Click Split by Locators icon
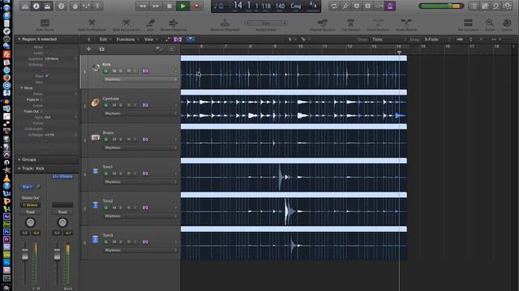This screenshot has height=291, width=519. (x=127, y=23)
